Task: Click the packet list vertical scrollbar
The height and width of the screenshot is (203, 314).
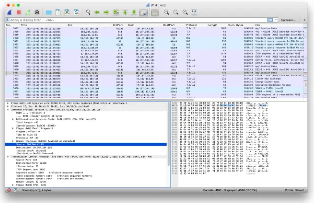Action: (306, 85)
